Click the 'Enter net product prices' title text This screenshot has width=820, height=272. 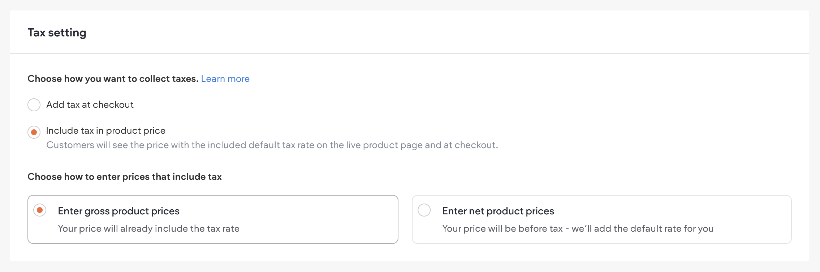(498, 211)
